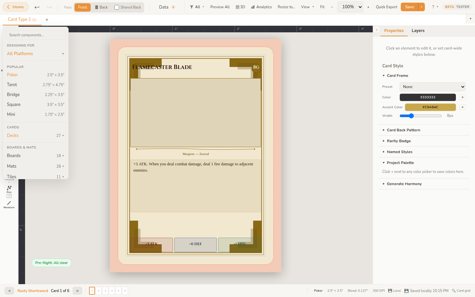Jump to card 3 page thumbnail
Viewport: 475px width, 297px height.
point(105,291)
